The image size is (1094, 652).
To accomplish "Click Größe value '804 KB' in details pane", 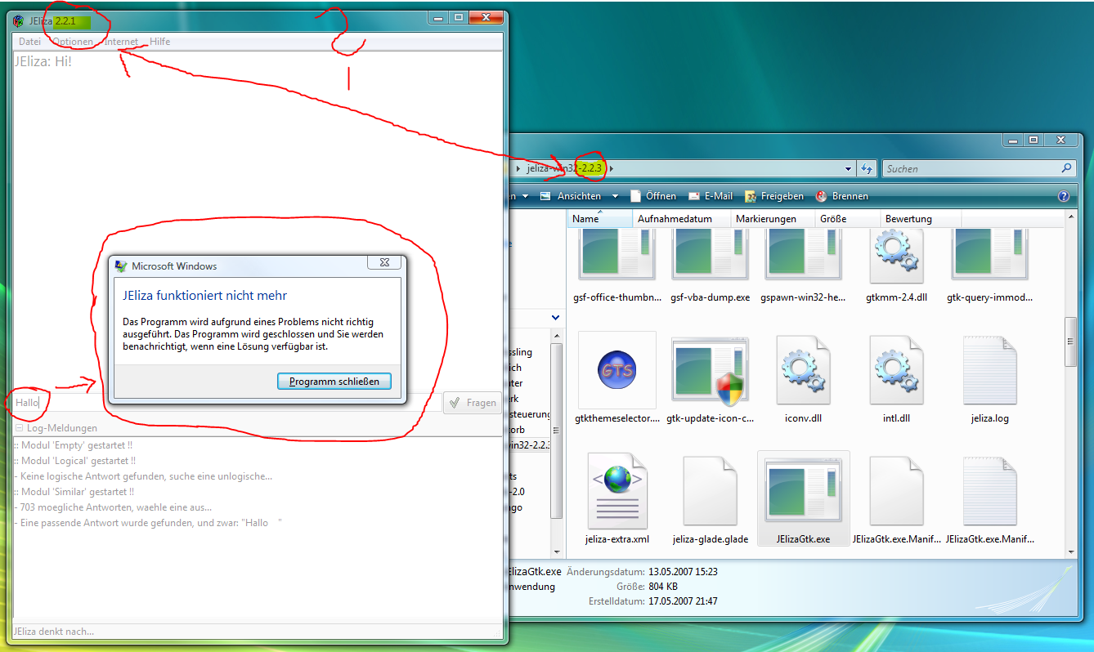I will point(662,587).
